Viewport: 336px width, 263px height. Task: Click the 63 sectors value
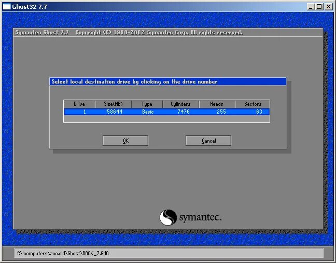[x=259, y=112]
